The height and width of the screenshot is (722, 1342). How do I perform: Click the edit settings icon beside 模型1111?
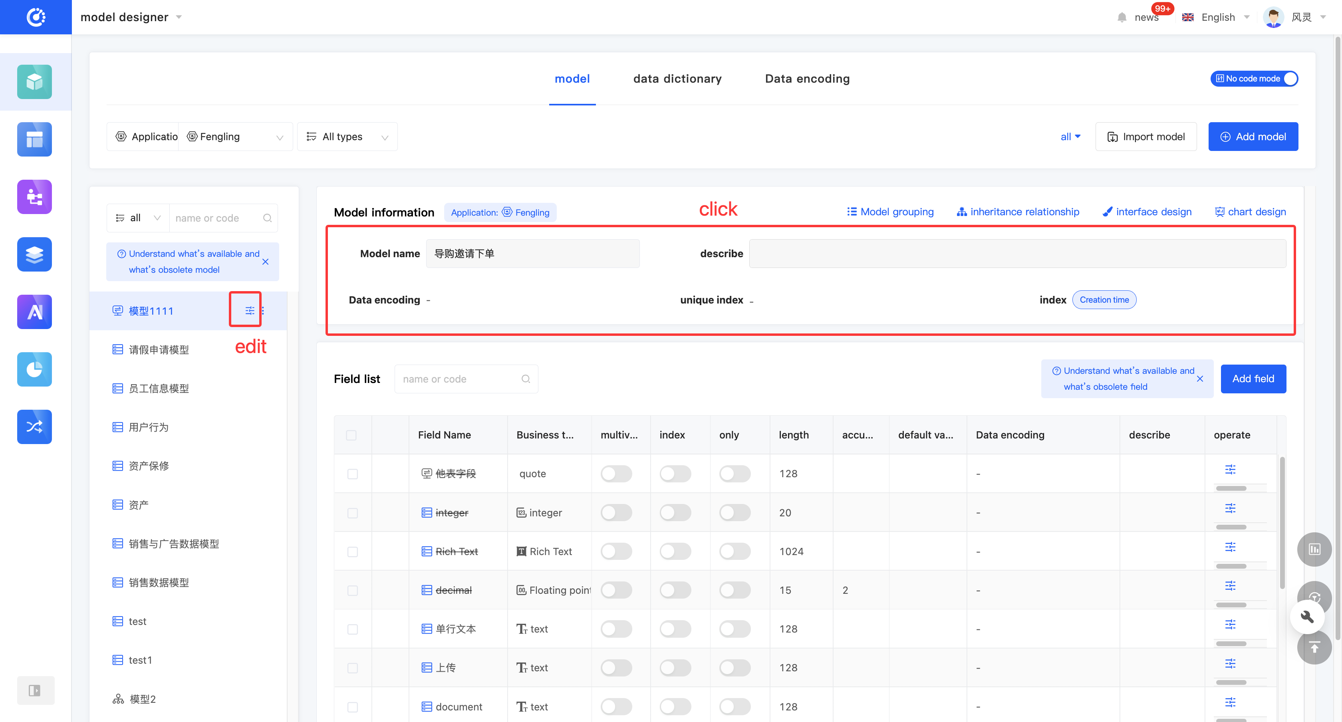pyautogui.click(x=250, y=310)
